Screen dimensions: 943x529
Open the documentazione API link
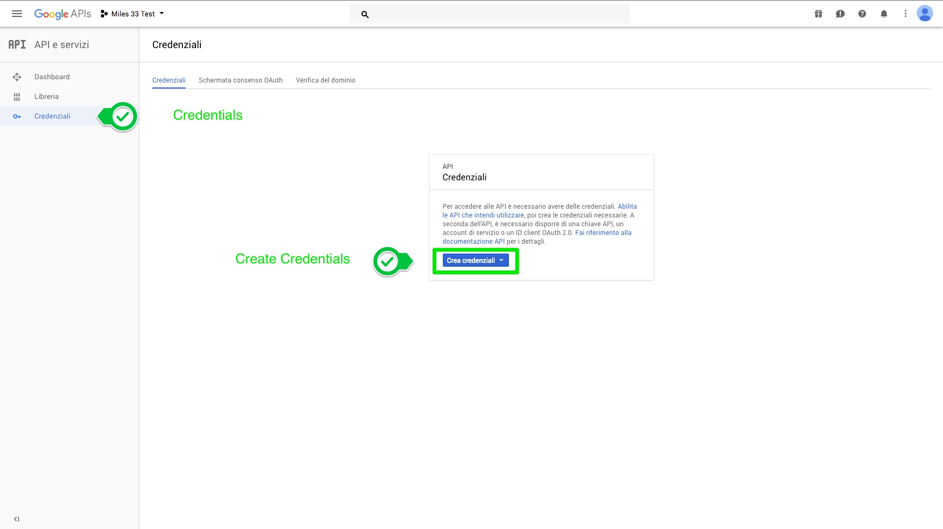tap(473, 242)
